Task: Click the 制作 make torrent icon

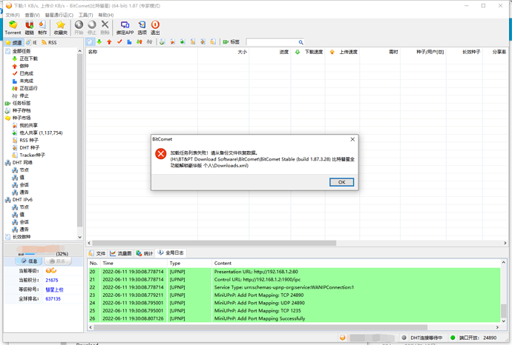Action: coord(42,27)
